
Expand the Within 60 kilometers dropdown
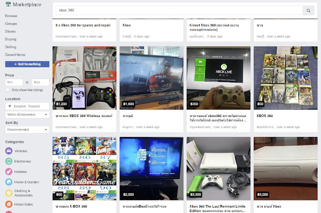tap(27, 114)
